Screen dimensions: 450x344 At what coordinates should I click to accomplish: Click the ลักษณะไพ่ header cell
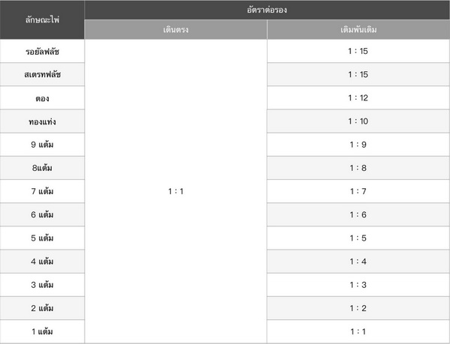tap(42, 20)
